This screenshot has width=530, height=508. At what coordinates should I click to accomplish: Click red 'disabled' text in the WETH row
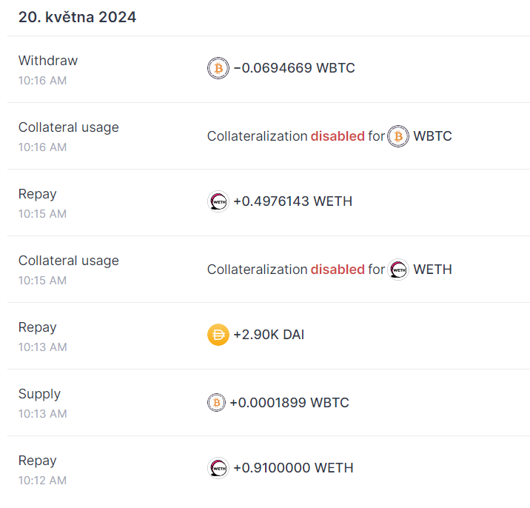338,270
